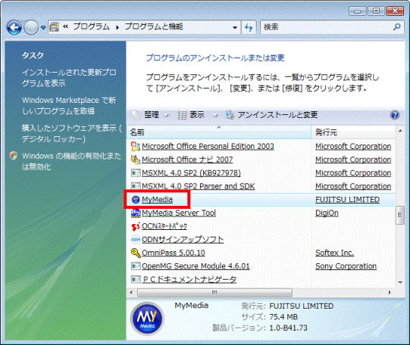Click the vertical scrollbar thumb
Screen dimensions: 410x345
point(400,215)
